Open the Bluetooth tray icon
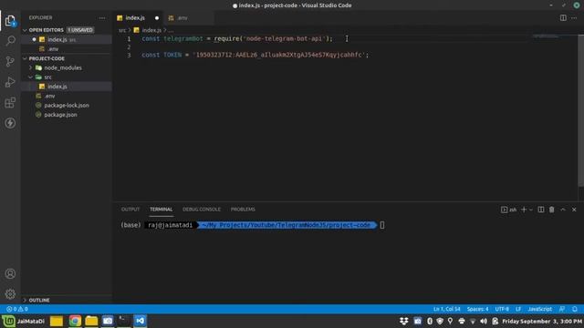 click(x=430, y=321)
